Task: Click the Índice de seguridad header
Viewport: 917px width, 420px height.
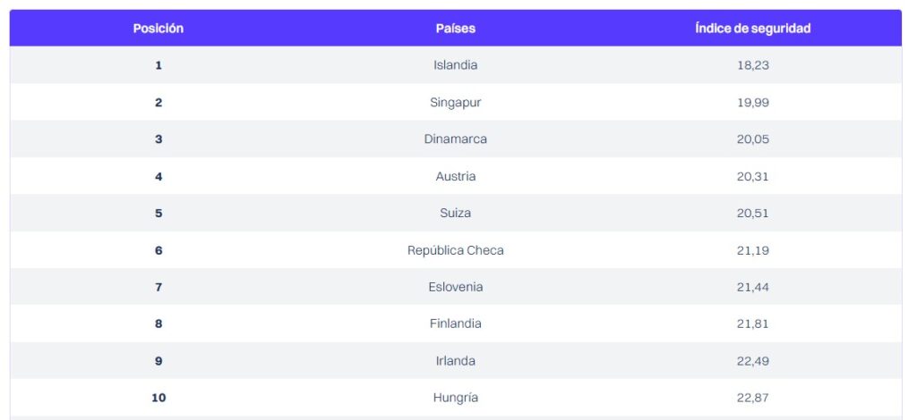Action: (x=752, y=28)
